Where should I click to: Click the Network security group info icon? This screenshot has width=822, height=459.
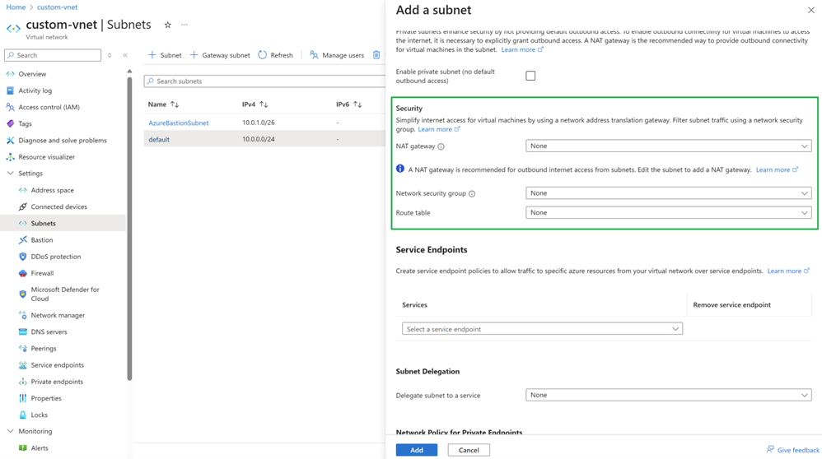[472, 194]
